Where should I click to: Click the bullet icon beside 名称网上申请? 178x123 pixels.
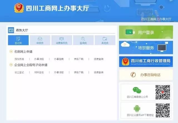click(11, 51)
